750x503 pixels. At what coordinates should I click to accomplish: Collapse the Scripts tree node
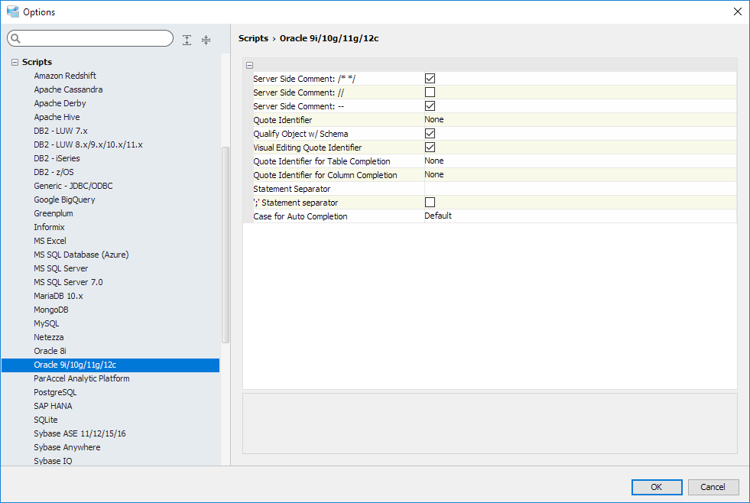(15, 62)
